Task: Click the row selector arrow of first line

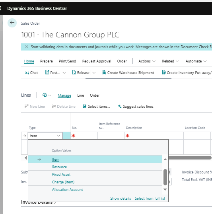Action: (x=24, y=136)
